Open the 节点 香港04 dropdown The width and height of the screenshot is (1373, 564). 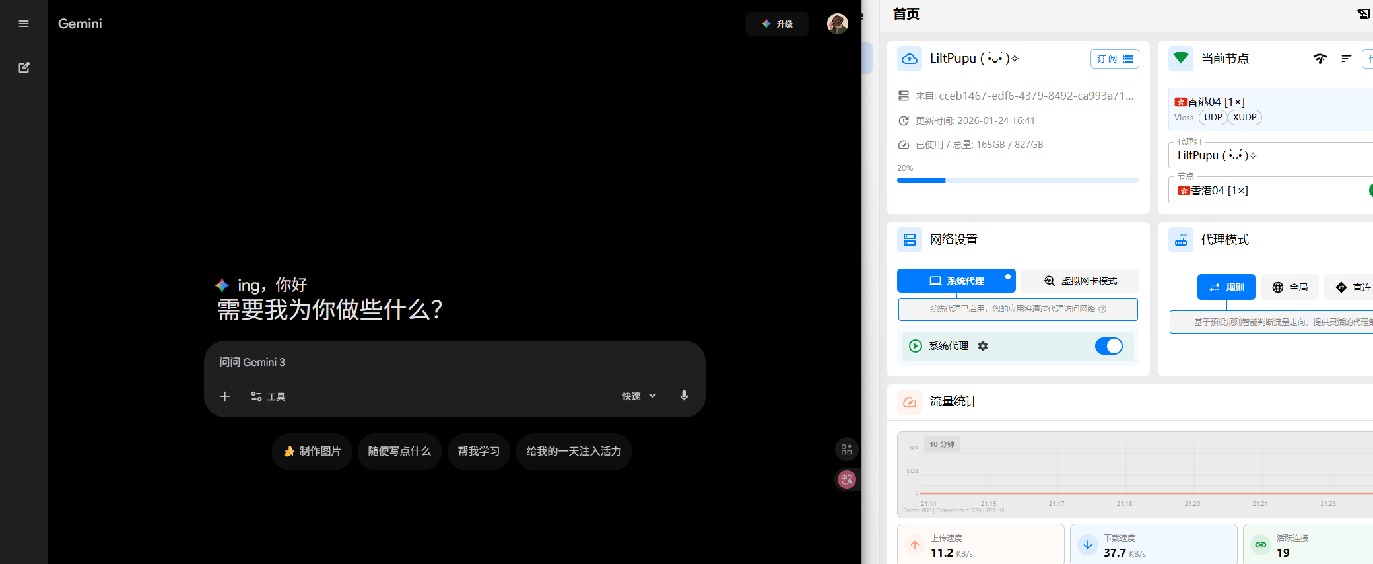[1267, 191]
